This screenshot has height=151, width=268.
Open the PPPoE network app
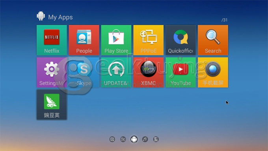click(148, 40)
